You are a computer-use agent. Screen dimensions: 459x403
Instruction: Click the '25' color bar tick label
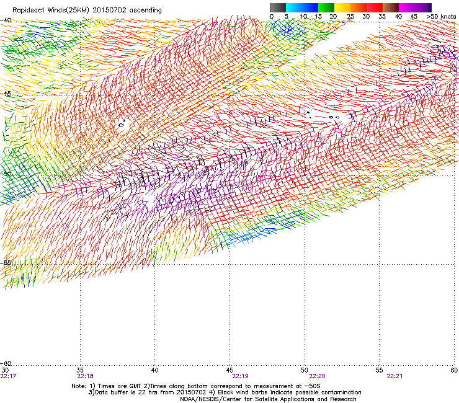click(x=350, y=17)
